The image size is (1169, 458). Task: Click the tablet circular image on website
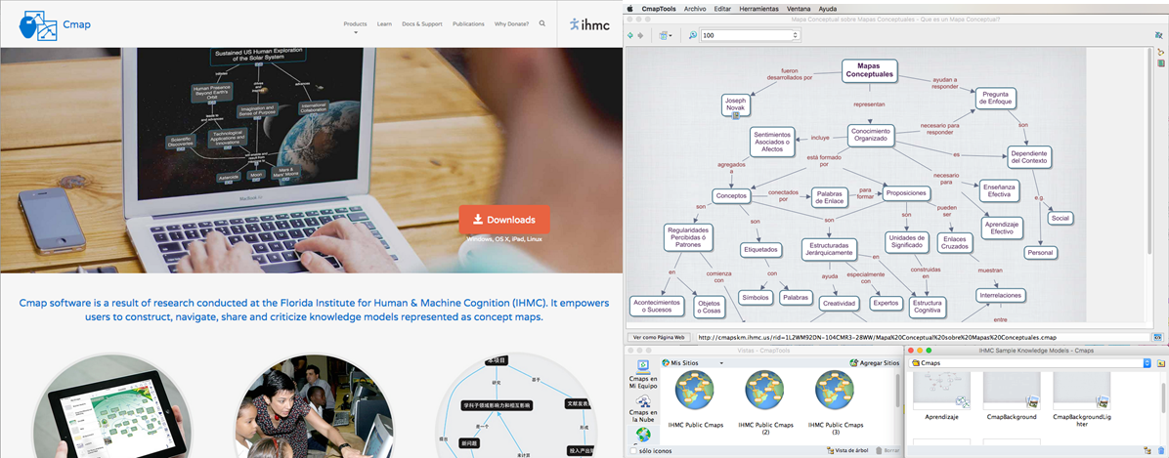(110, 406)
